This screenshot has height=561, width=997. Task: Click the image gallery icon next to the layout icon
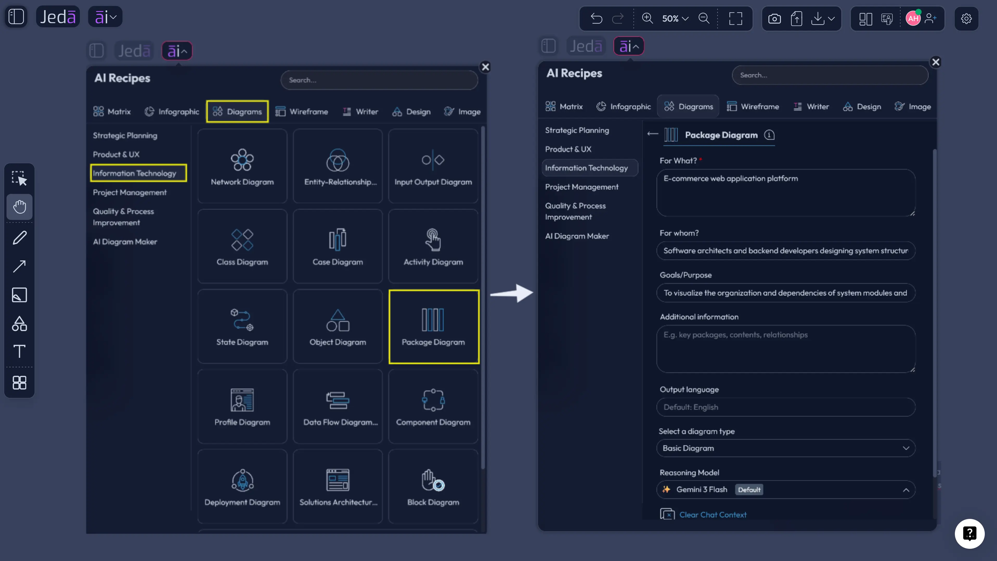click(887, 18)
